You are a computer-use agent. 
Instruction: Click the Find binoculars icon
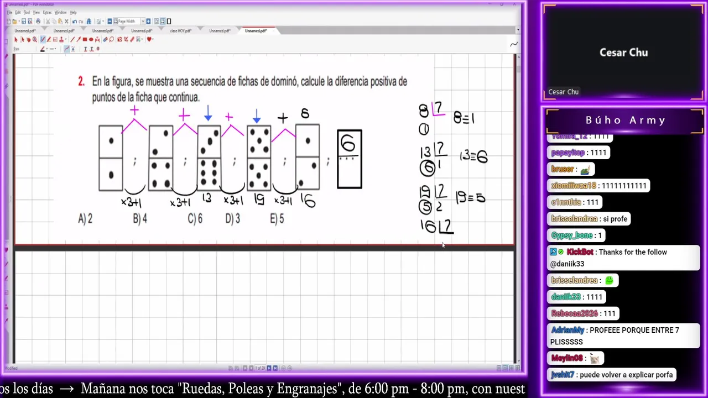(88, 22)
